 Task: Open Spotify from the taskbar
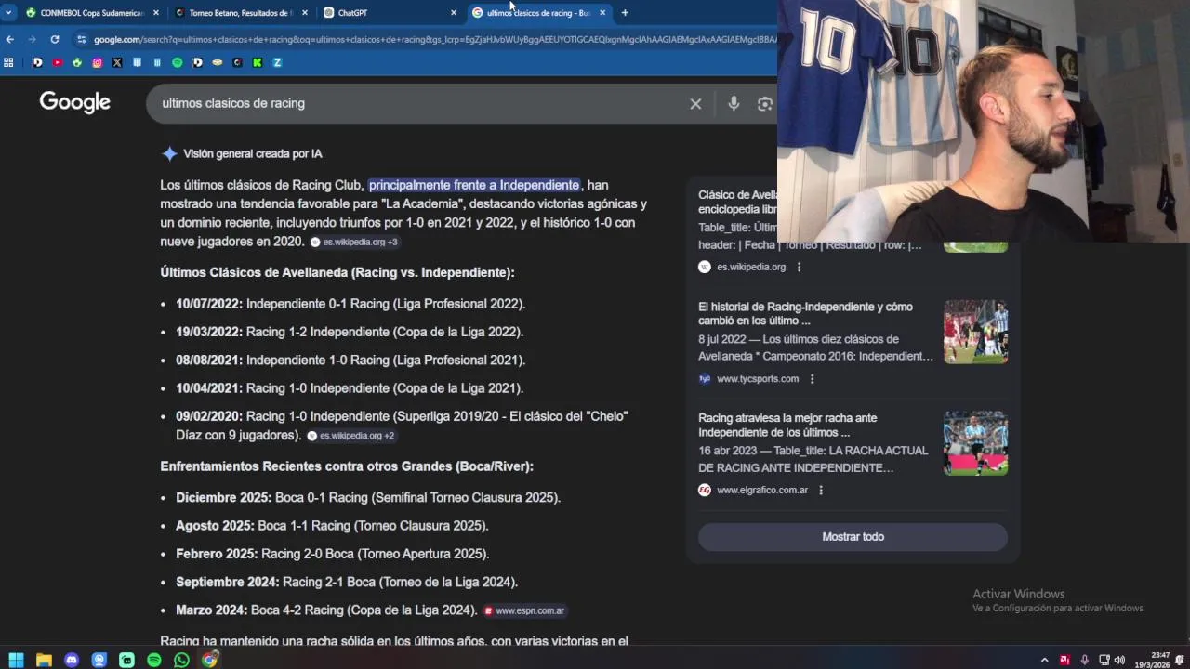pos(154,660)
